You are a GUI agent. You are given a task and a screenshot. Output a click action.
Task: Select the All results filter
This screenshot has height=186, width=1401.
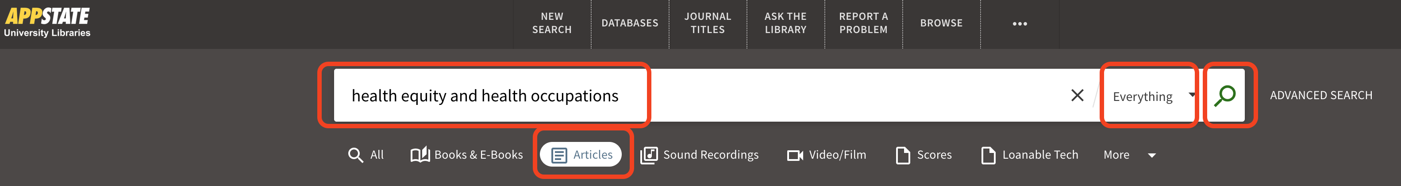[x=366, y=155]
